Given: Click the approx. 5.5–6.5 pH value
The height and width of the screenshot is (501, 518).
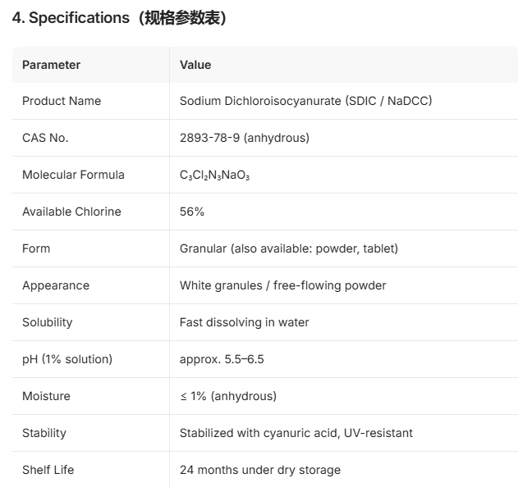Looking at the screenshot, I should [x=222, y=359].
